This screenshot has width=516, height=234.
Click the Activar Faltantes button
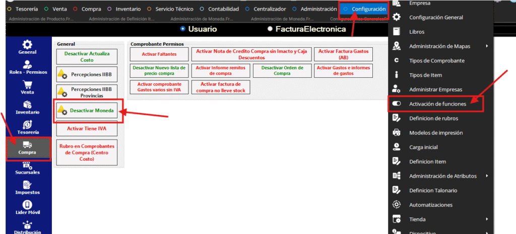[x=157, y=54]
